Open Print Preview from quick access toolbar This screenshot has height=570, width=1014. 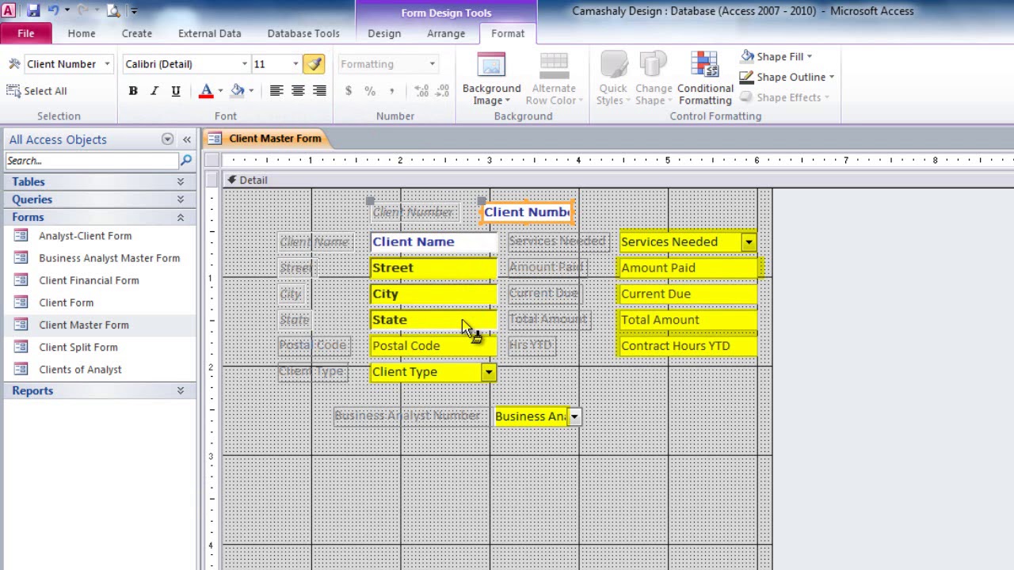[x=113, y=11]
